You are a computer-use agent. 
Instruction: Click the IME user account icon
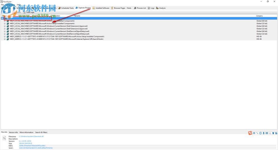pos(270,133)
